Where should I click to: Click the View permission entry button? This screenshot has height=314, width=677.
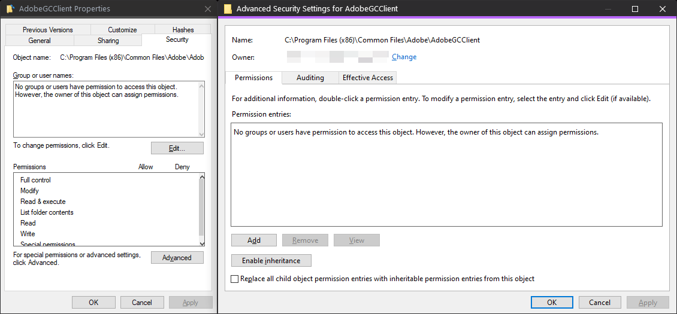click(x=356, y=240)
